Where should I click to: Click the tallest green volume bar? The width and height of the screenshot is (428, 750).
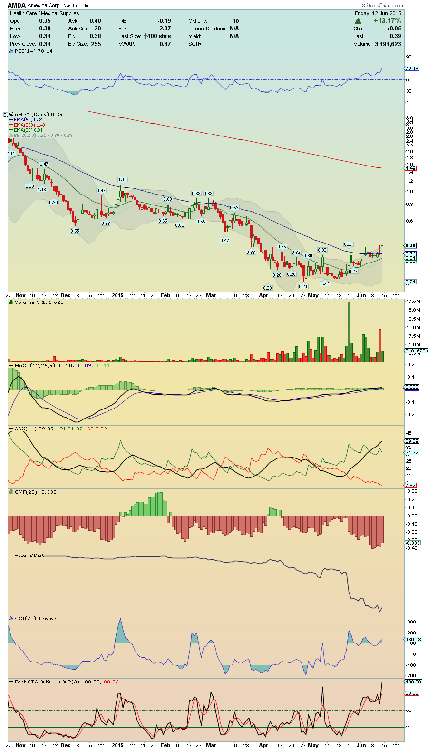tap(349, 332)
